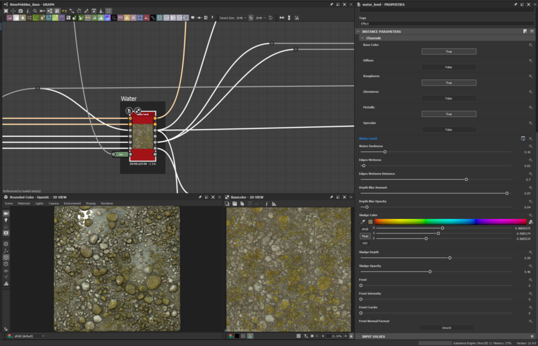Click the camera icon in 3D view sidebar
The height and width of the screenshot is (346, 538).
coord(6,213)
